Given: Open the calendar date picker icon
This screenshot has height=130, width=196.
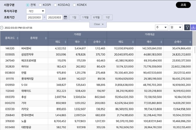Looking at the screenshot, I should (66, 17).
